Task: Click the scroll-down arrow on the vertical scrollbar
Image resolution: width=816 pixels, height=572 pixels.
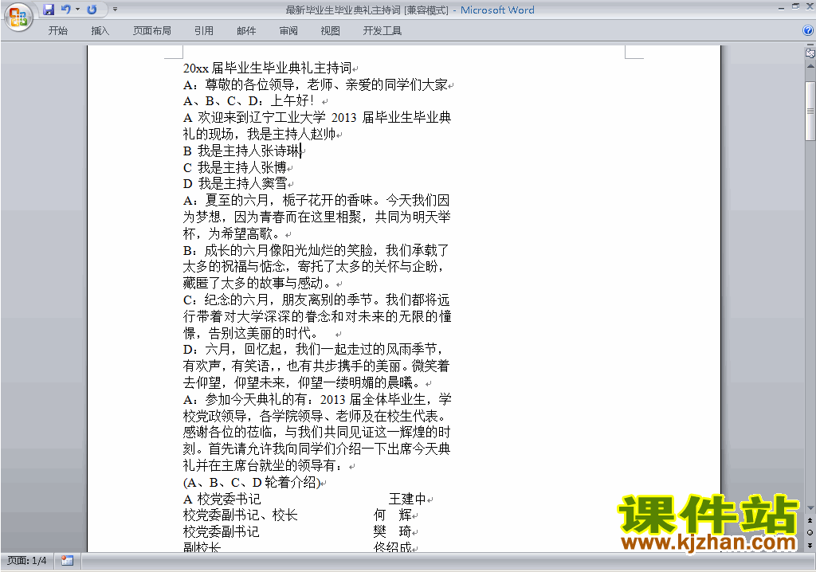Action: click(810, 508)
